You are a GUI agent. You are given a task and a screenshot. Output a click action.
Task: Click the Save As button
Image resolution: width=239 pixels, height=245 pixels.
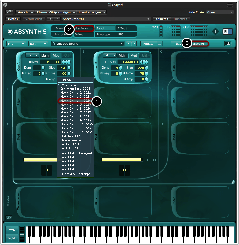click(x=199, y=44)
